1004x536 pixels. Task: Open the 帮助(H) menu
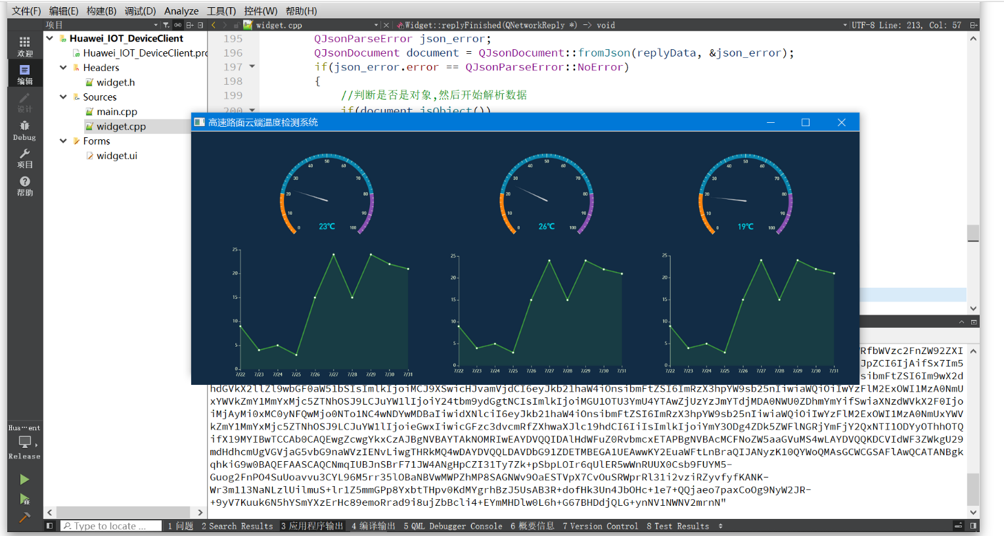(x=302, y=11)
